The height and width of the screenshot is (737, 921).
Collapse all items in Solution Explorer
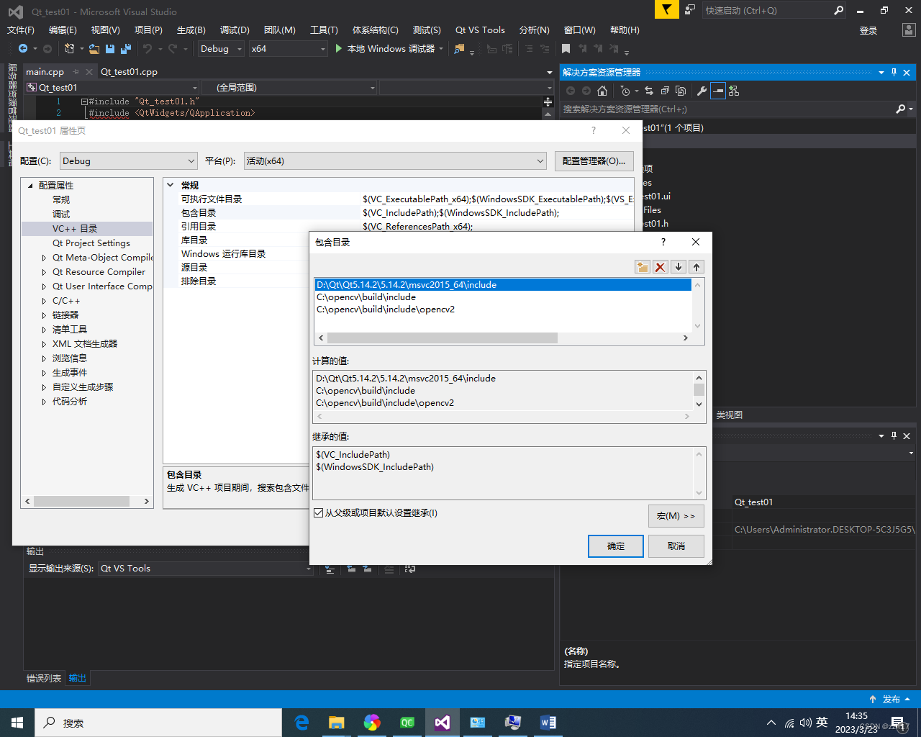tap(666, 91)
